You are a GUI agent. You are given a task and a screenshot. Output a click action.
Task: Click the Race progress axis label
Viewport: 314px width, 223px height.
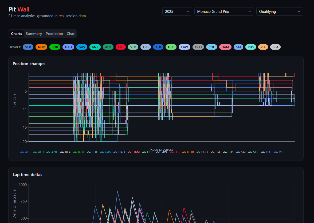pos(162,149)
